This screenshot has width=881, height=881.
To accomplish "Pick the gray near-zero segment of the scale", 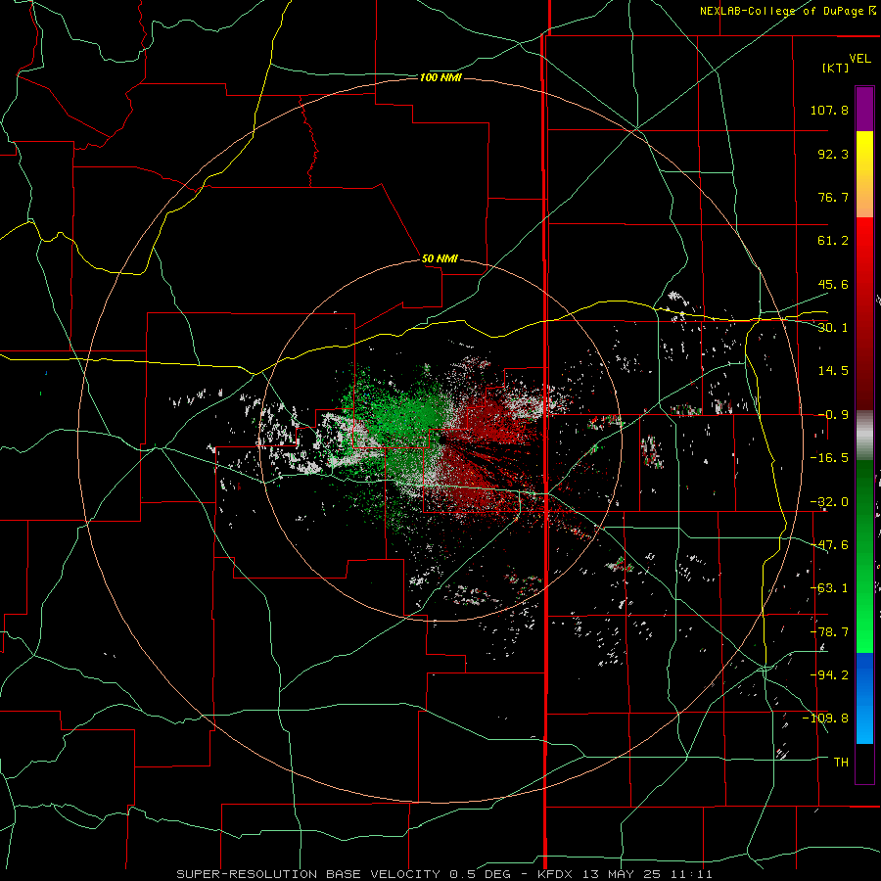I will pos(864,436).
